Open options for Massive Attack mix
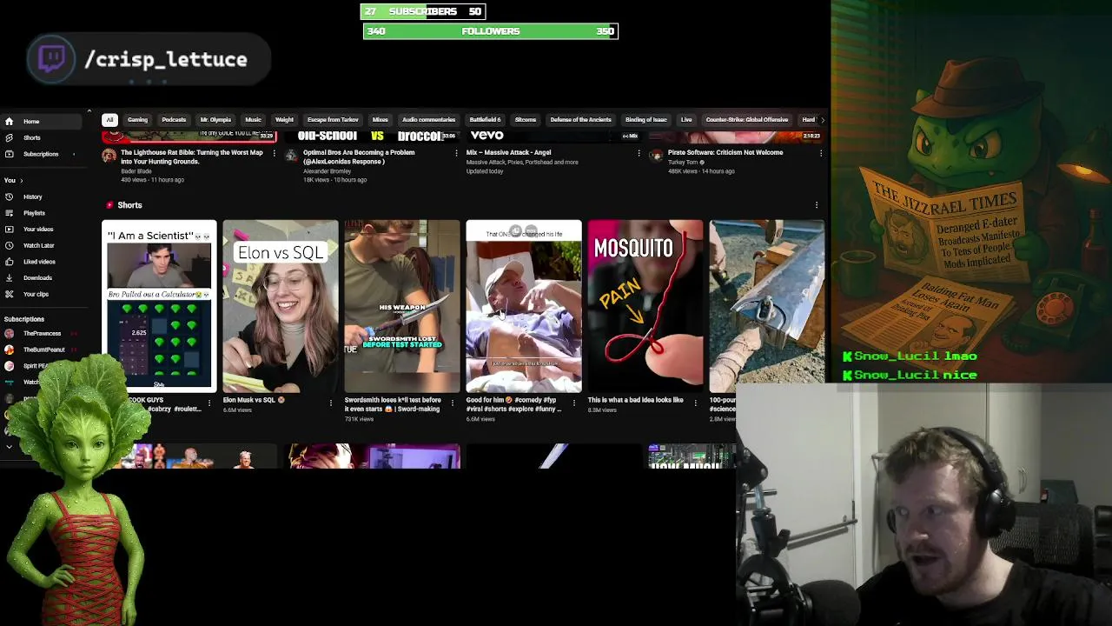Screen dimensions: 1112x626 point(639,153)
